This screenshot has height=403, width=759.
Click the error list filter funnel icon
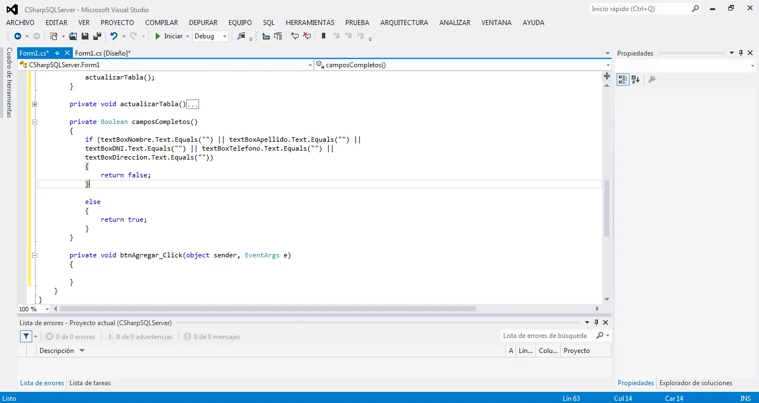[x=26, y=336]
